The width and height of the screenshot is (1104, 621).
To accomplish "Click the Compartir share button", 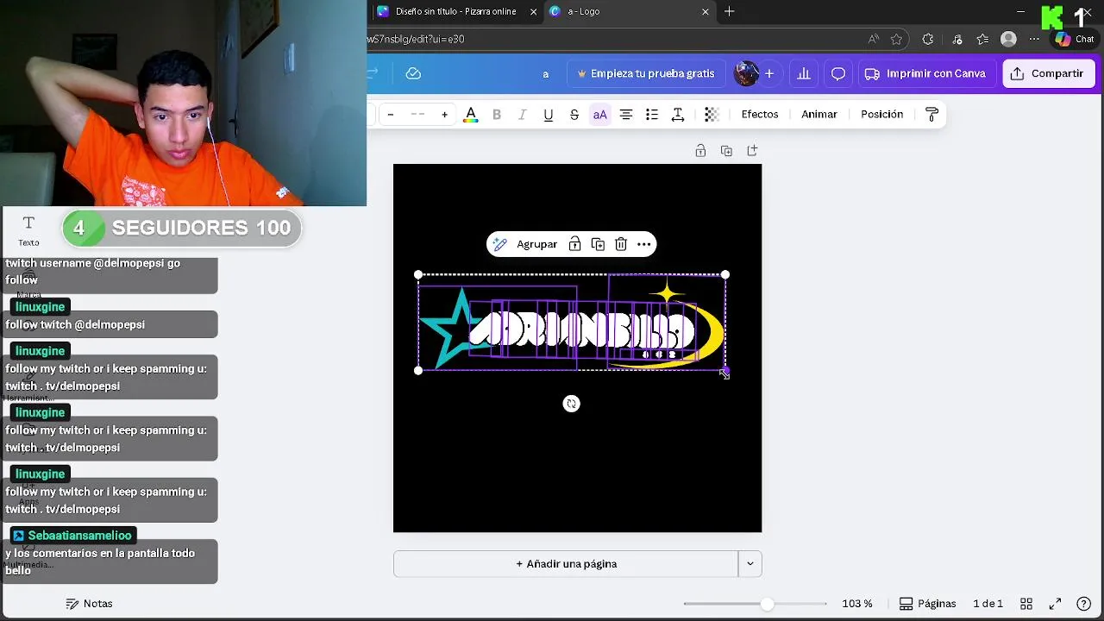I will 1049,73.
